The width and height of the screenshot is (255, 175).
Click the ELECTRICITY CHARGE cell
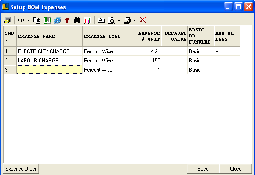tap(49, 51)
